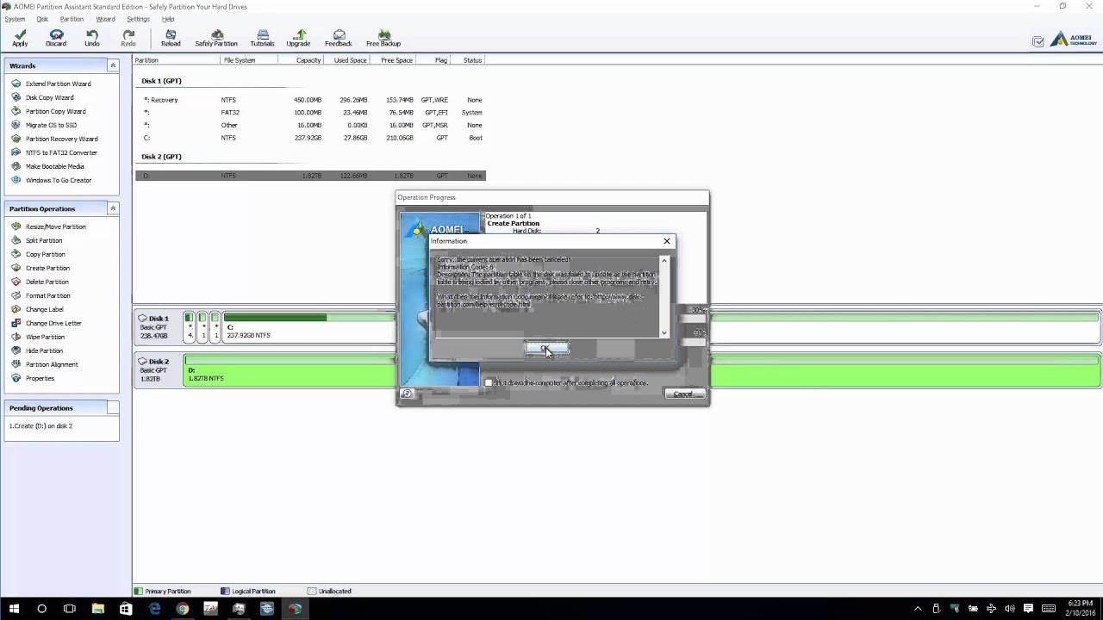Select the FAT32 EFI partition row
Image resolution: width=1103 pixels, height=620 pixels.
click(x=310, y=112)
